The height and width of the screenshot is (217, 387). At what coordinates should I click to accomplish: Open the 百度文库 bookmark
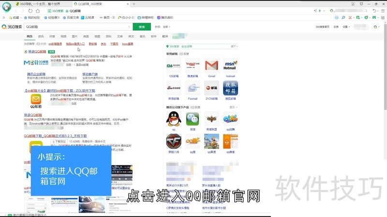(71, 17)
